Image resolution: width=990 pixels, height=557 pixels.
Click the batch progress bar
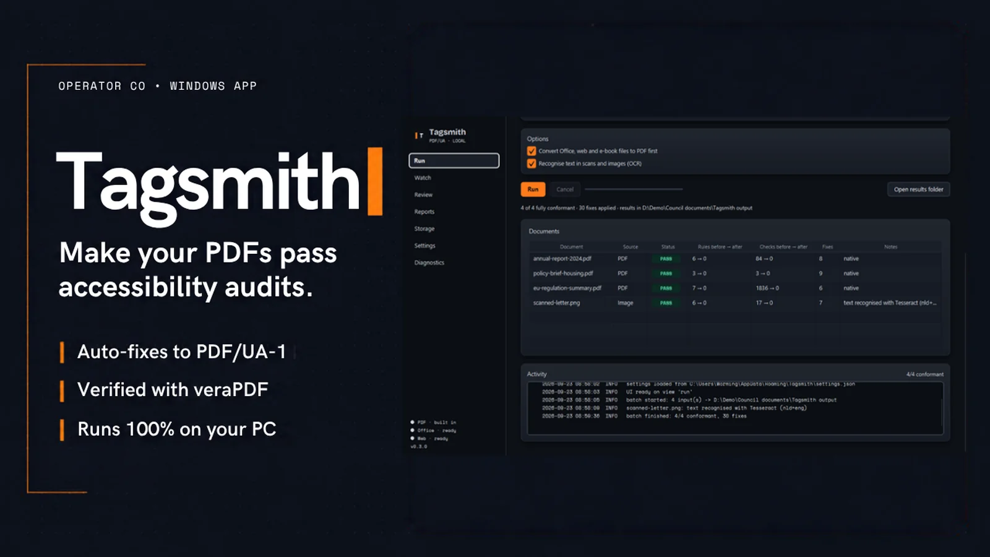tap(634, 189)
